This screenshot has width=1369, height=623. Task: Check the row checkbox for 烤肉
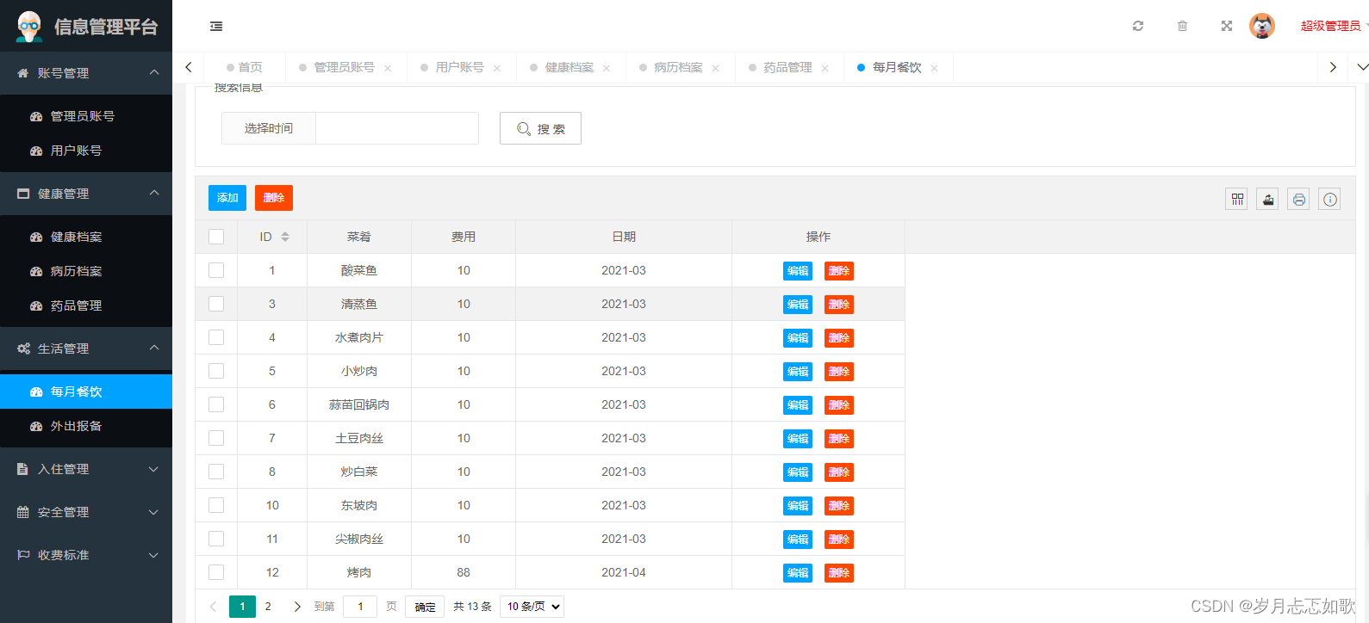coord(216,572)
